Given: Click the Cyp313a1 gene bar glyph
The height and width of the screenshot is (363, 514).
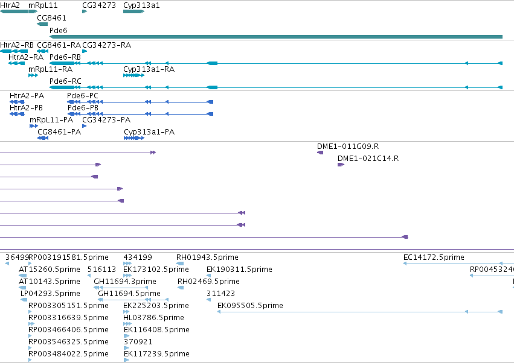Looking at the screenshot, I should [x=133, y=11].
